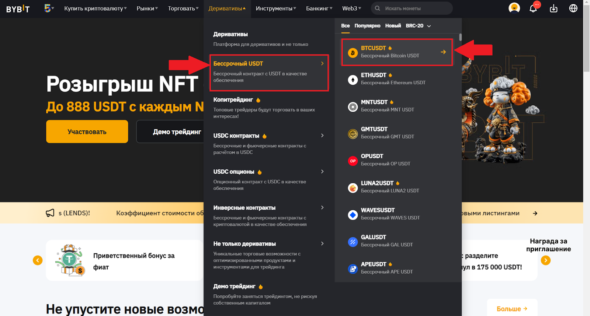Open WAVESUSDT perpetual contract
The height and width of the screenshot is (316, 590).
(397, 214)
